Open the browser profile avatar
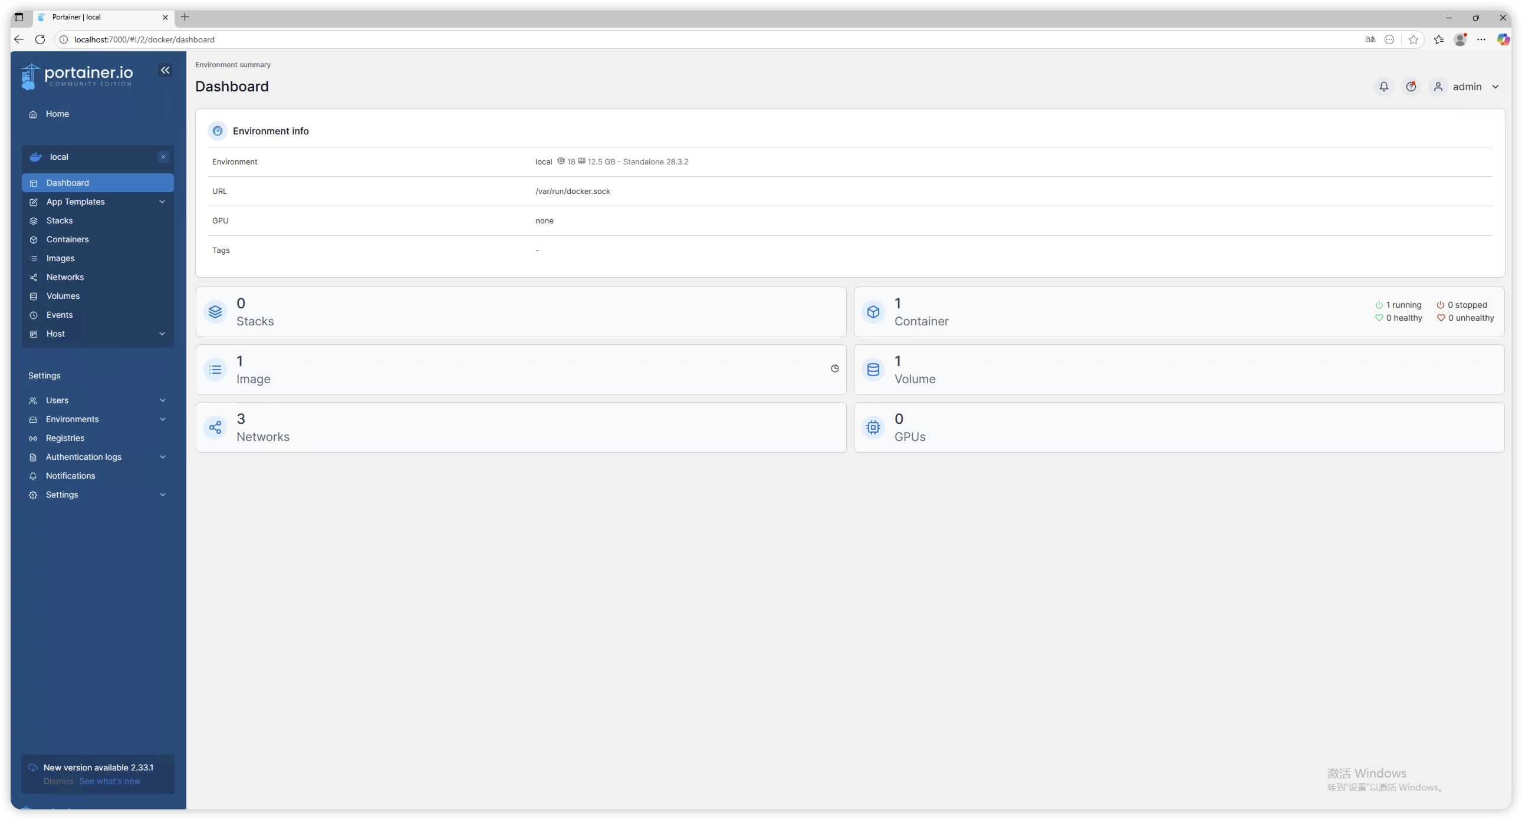 click(1460, 39)
